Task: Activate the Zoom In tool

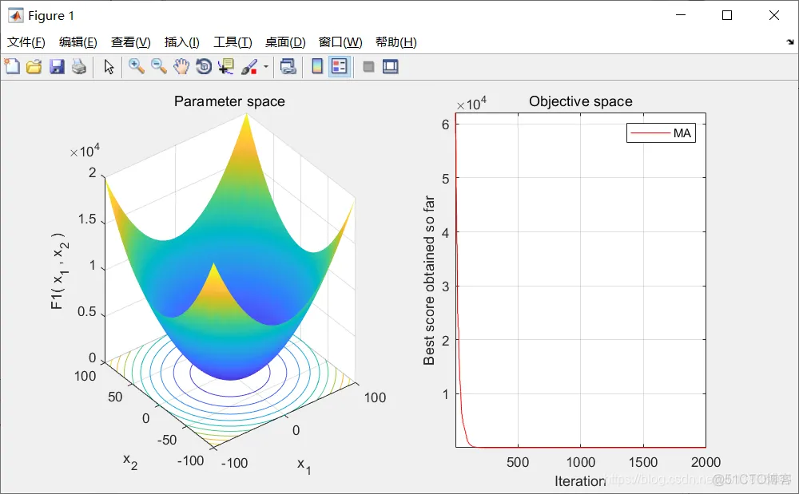Action: click(x=136, y=66)
